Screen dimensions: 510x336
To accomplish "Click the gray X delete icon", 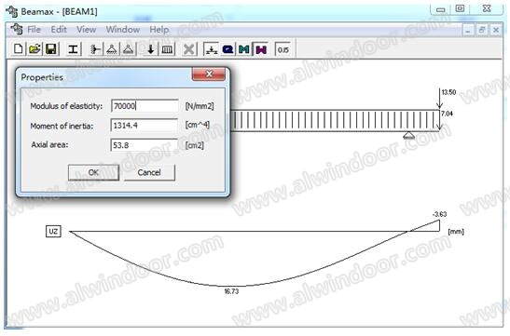I will pos(189,49).
